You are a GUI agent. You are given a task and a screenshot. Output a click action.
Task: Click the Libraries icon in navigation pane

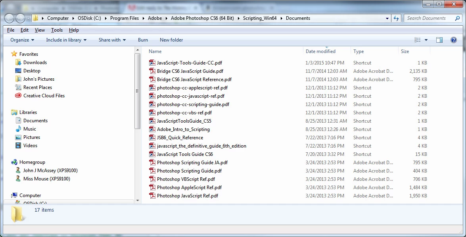pos(14,112)
